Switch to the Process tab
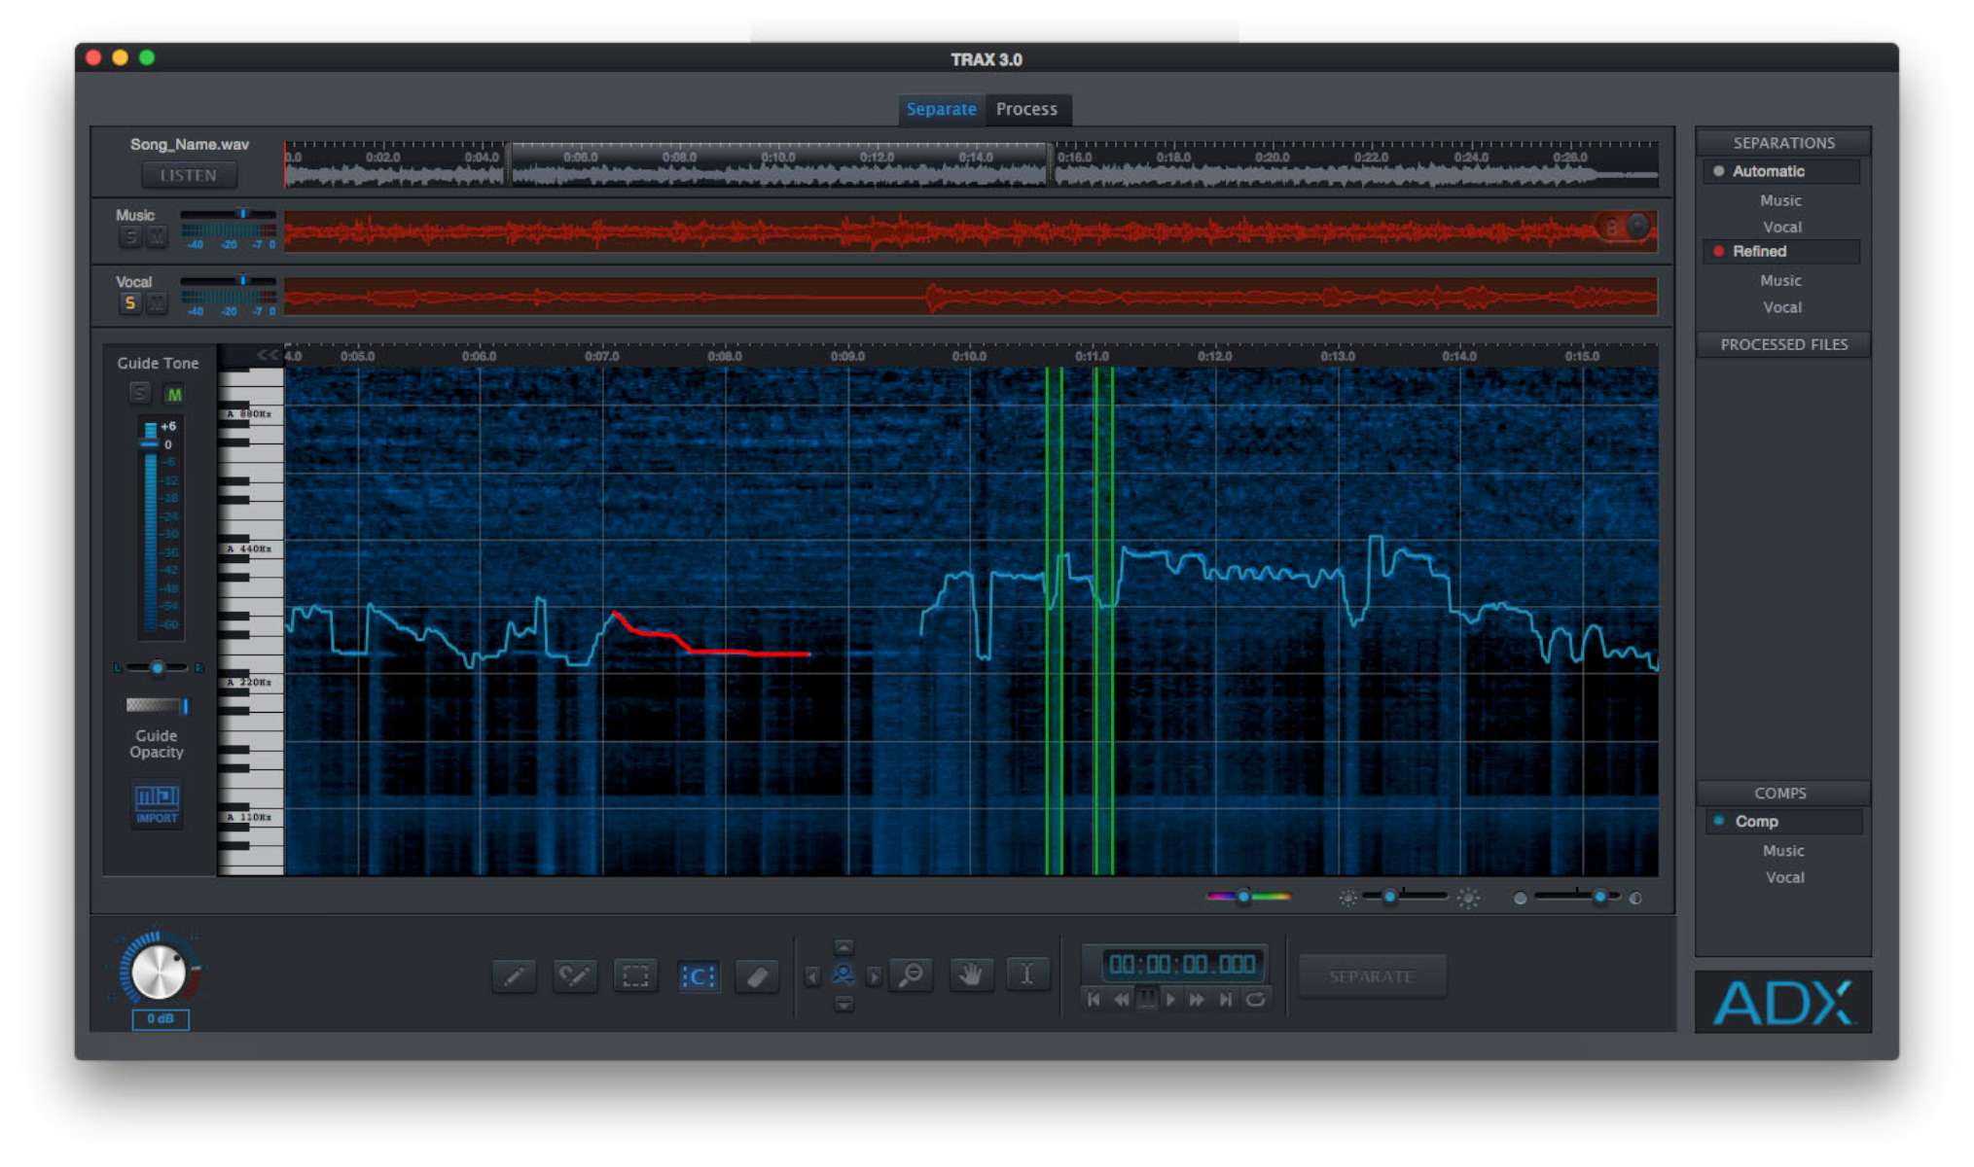 1026,109
